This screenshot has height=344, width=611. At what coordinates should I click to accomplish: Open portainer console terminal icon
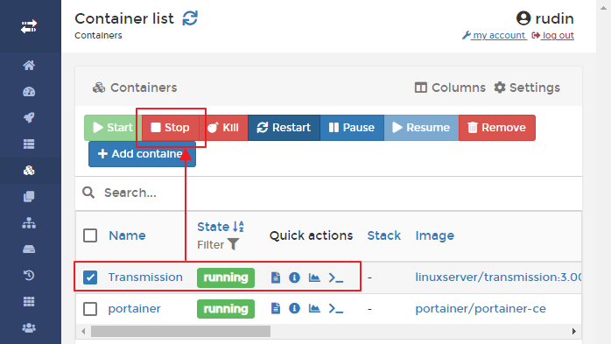336,308
